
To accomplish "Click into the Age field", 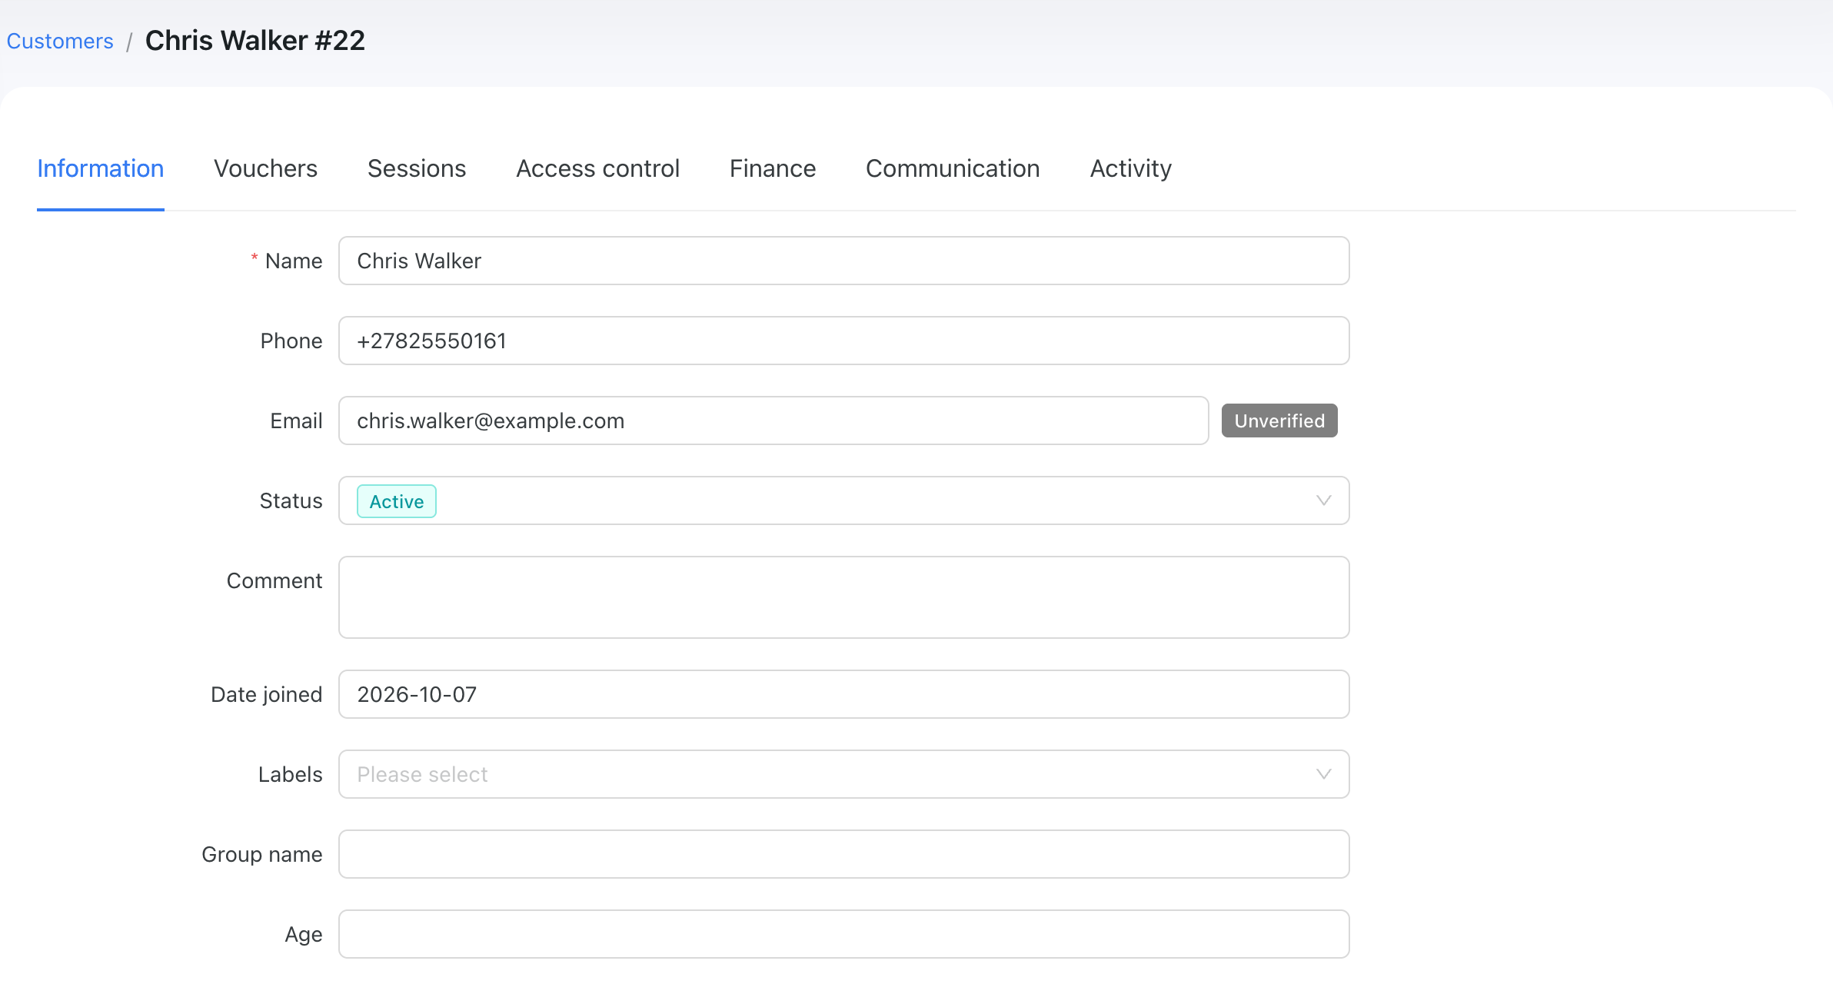I will click(843, 934).
